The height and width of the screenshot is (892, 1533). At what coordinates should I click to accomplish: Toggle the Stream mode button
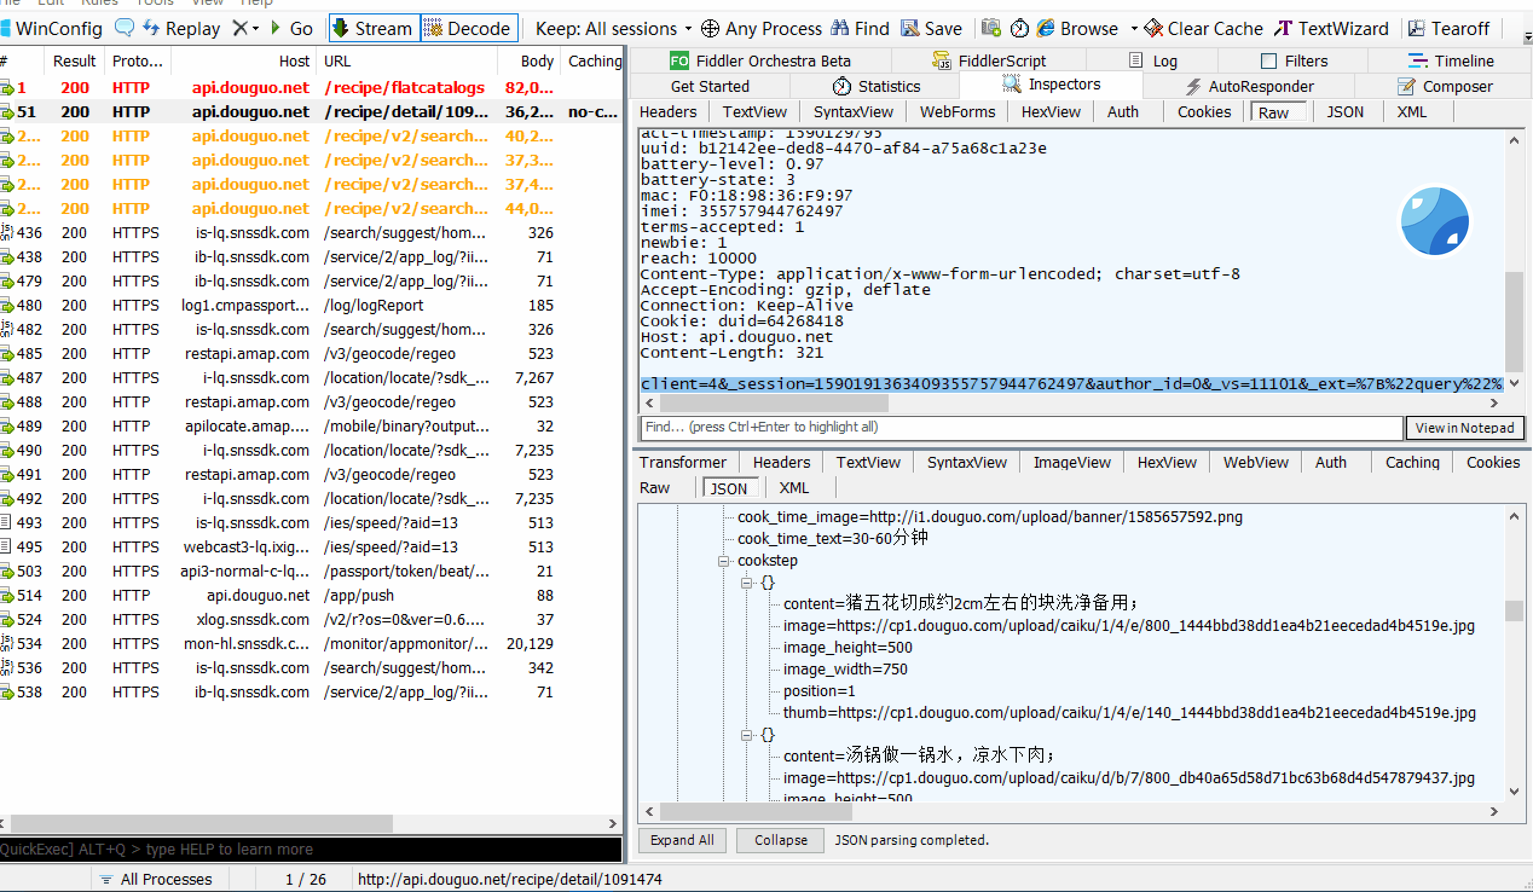point(374,28)
